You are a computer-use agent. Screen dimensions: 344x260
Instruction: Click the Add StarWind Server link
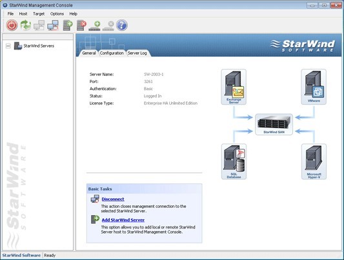[x=123, y=220]
